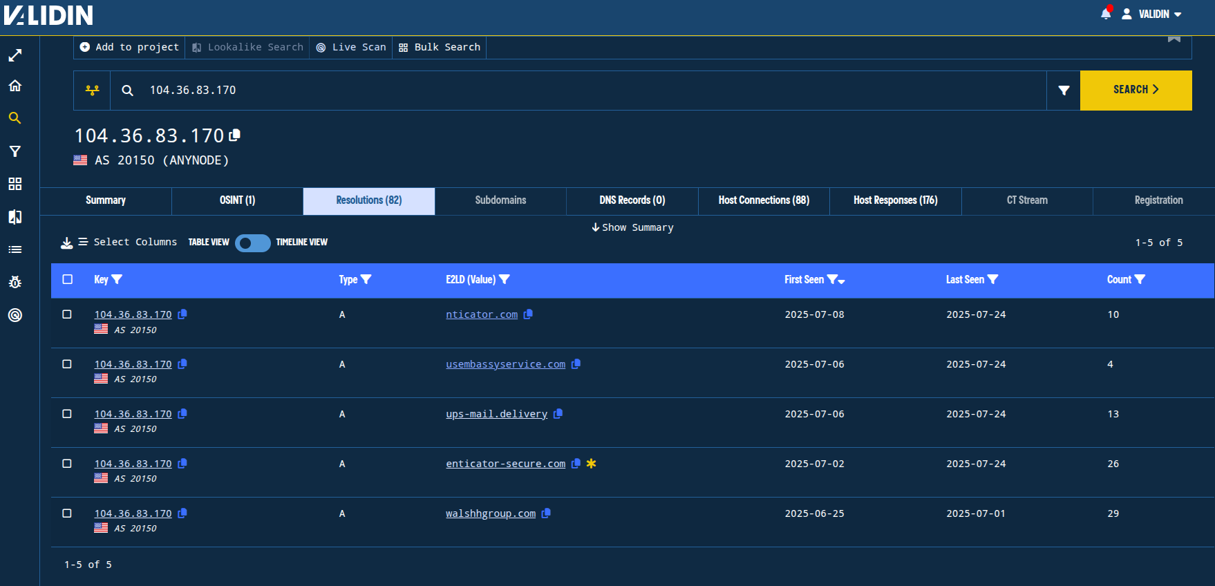Start a Live Scan
This screenshot has width=1215, height=586.
tap(351, 47)
